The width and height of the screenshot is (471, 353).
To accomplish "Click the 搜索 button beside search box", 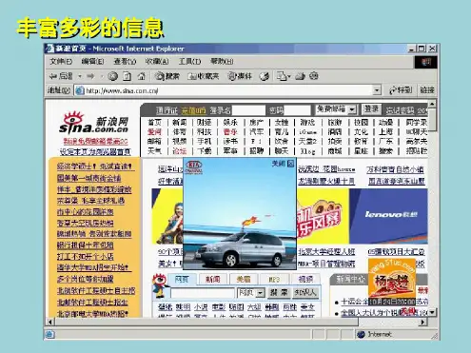I will (x=279, y=292).
